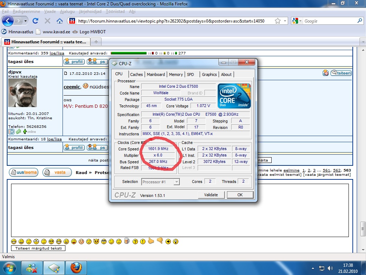Screen dimensions: 366x275
Task: Open the Tööriistad menu
Action: click(115, 11)
